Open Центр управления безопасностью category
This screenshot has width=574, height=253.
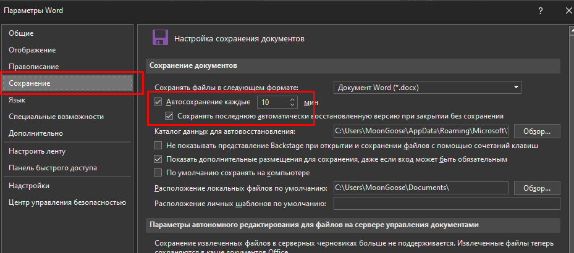coord(67,202)
